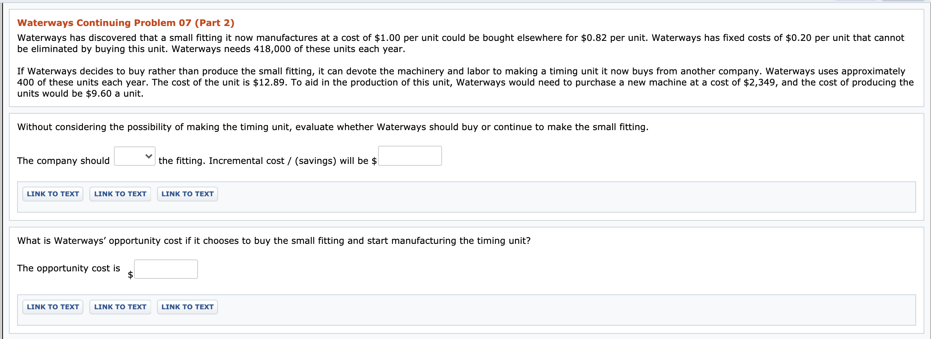Viewport: 931px width, 339px height.
Task: Open the last LINK TO TEXT under the opportunity cost question
Action: coord(187,307)
